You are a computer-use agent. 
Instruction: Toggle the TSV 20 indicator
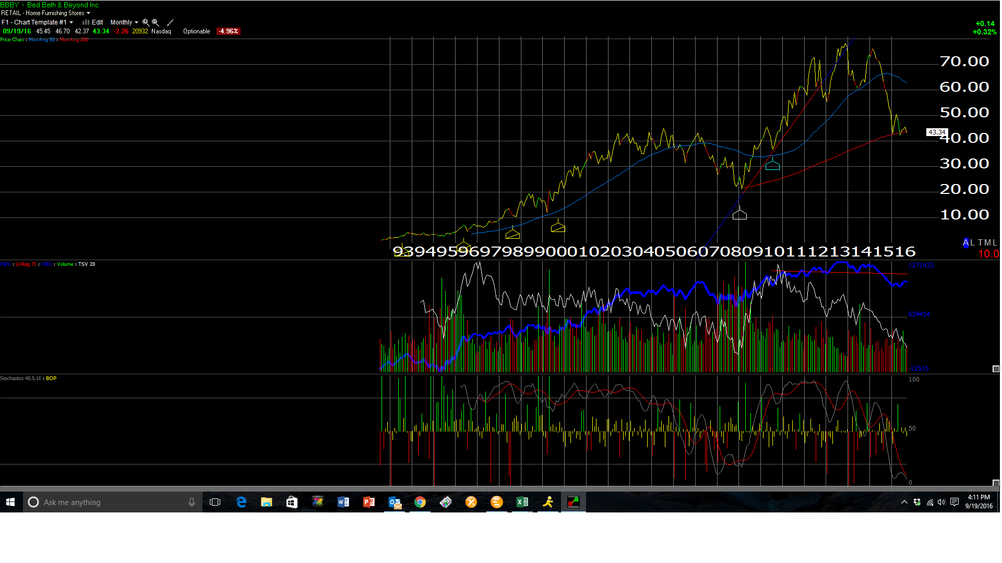pyautogui.click(x=87, y=264)
